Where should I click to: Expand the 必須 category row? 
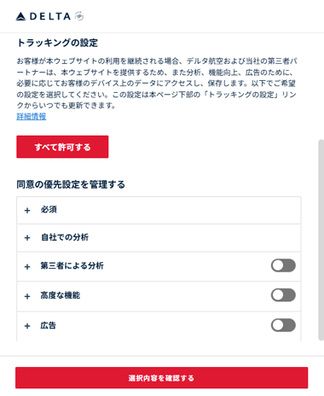159,210
